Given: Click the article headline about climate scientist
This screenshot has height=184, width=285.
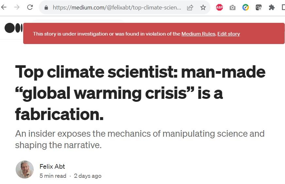Looking at the screenshot, I should point(140,93).
